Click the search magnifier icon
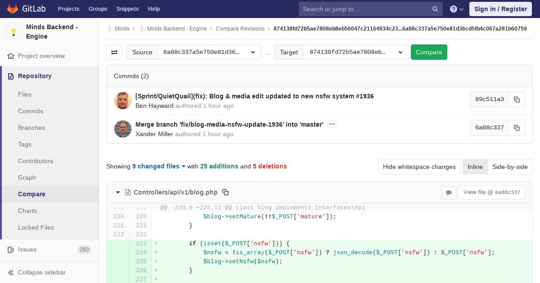 click(435, 9)
